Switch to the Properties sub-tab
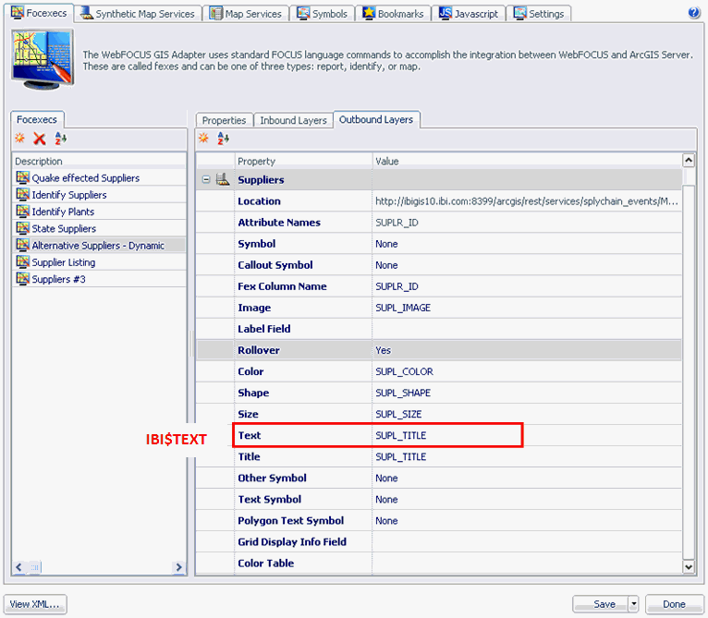The width and height of the screenshot is (708, 618). coord(224,120)
